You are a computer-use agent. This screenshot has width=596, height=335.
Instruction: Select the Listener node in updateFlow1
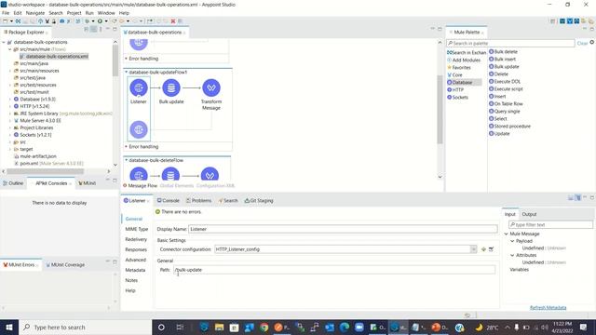coord(139,88)
